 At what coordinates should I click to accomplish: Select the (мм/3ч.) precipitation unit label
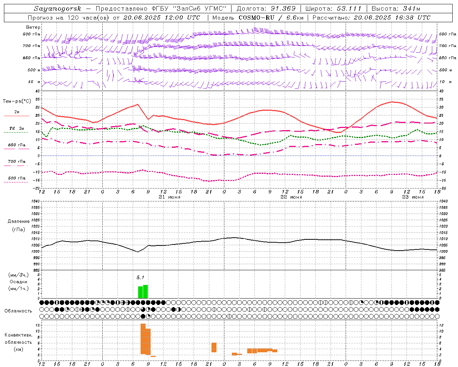click(18, 275)
